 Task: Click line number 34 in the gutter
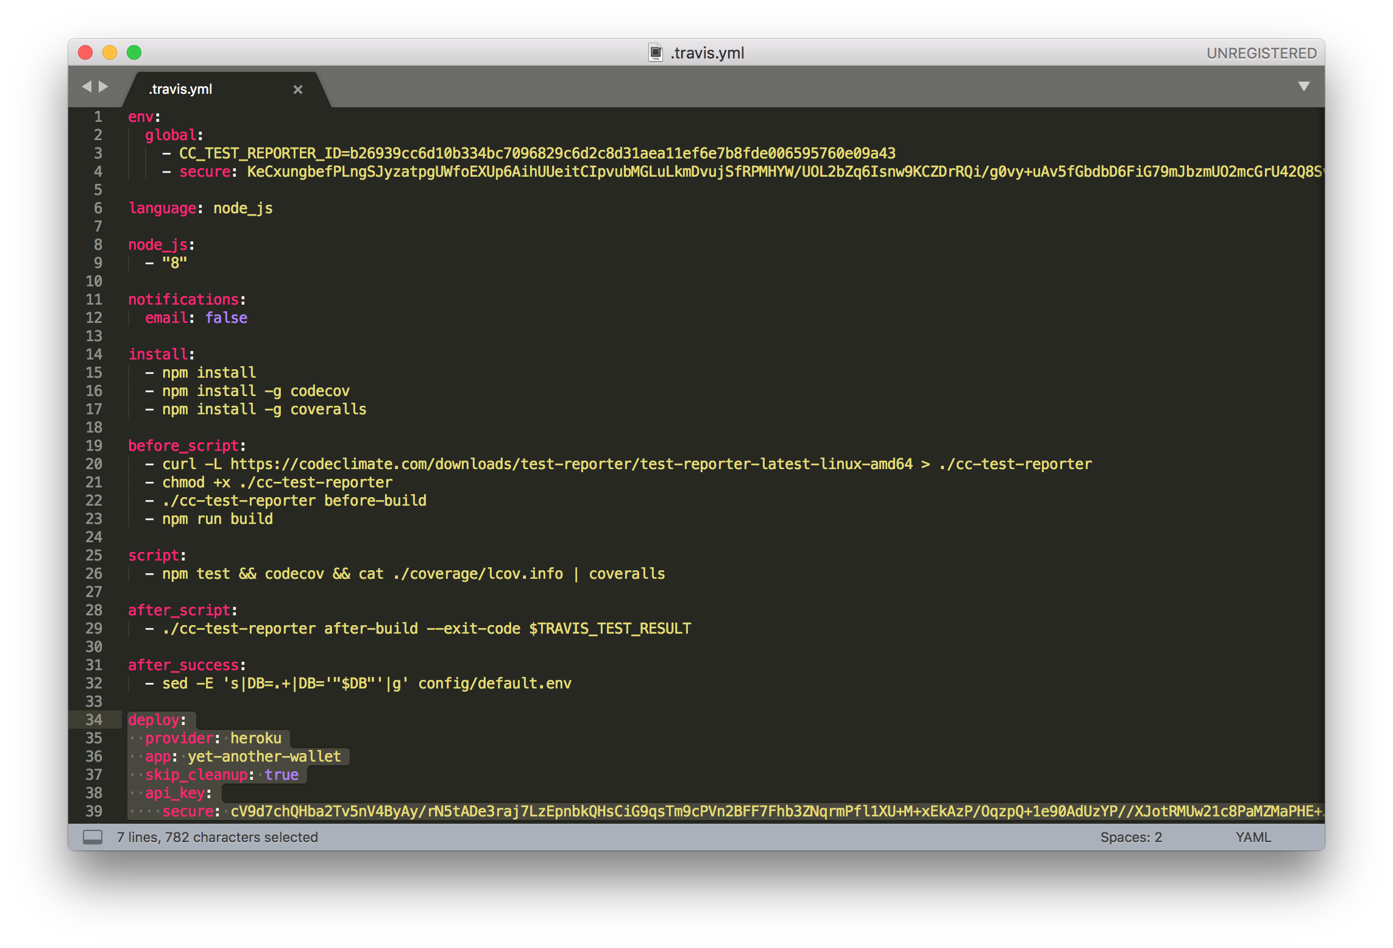coord(94,720)
